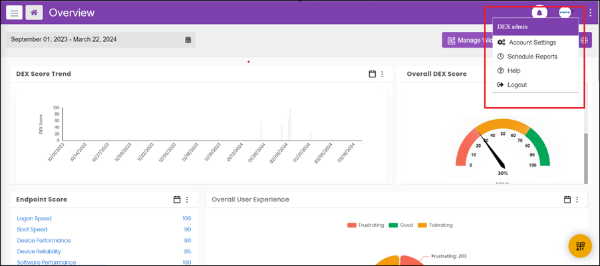Open Overall User Experience options menu
600x266 pixels.
tap(577, 199)
